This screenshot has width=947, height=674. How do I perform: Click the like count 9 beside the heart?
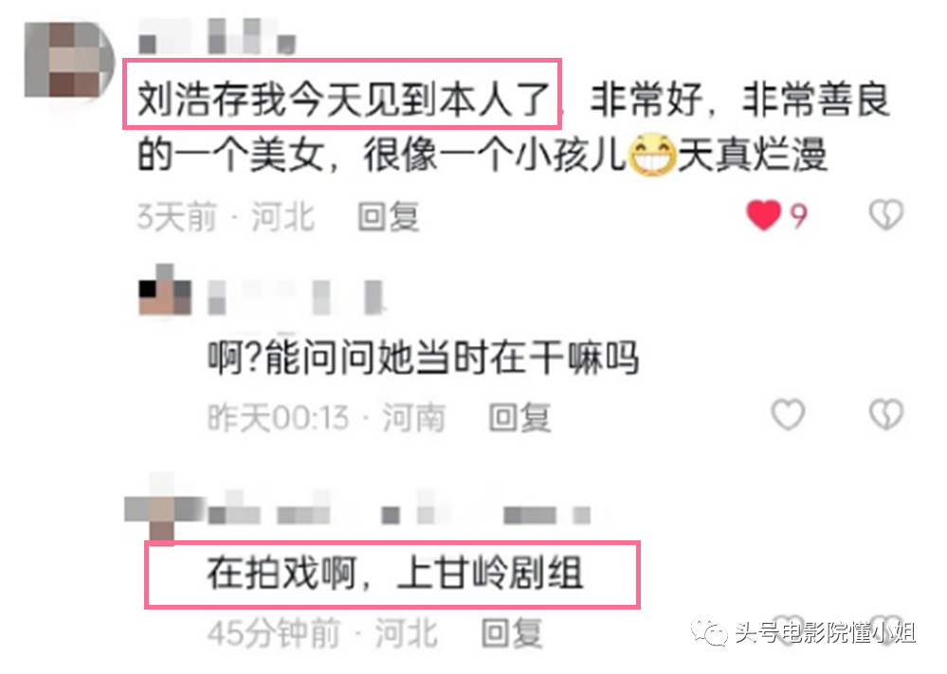pos(798,215)
